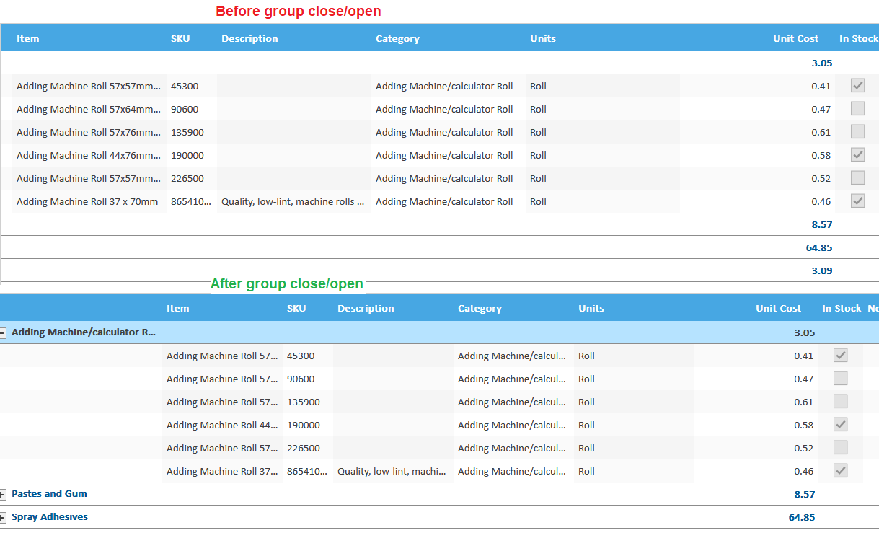The width and height of the screenshot is (879, 533).
Task: Sort by Category column in After grid
Action: point(480,309)
